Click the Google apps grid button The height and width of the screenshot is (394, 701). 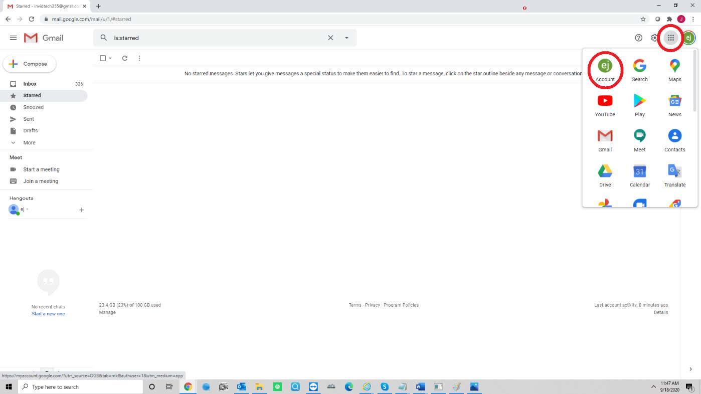[670, 38]
